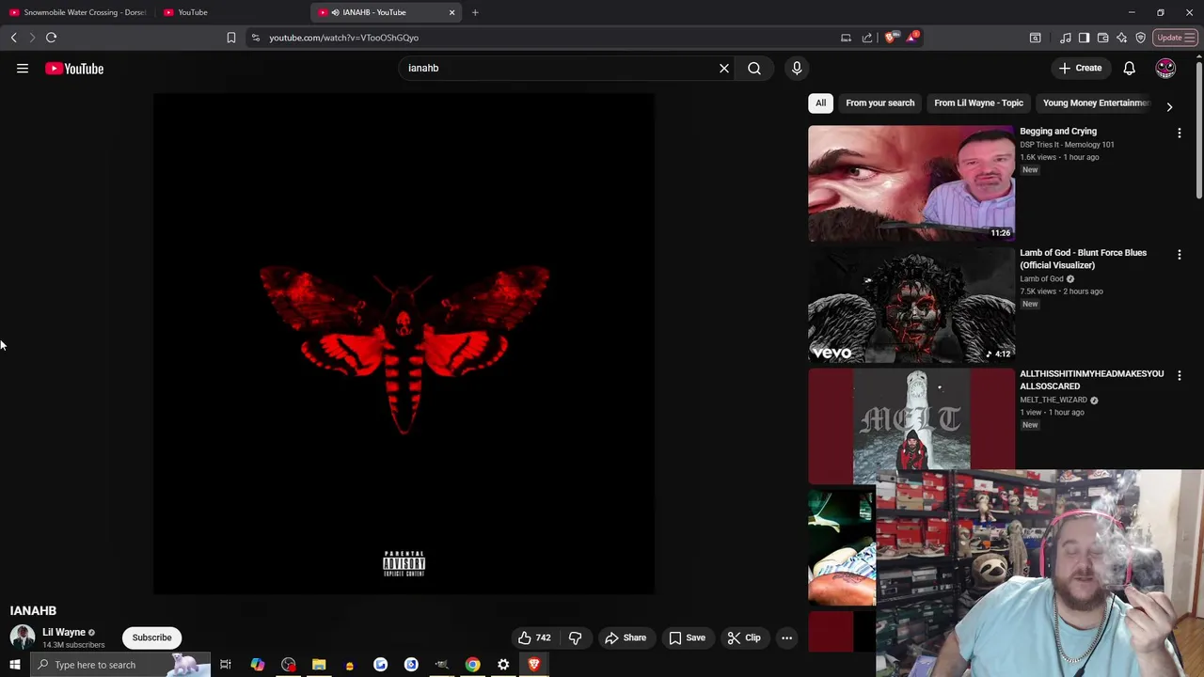This screenshot has height=677, width=1204.
Task: Visit DSP Tries It channel link
Action: pos(1067,145)
